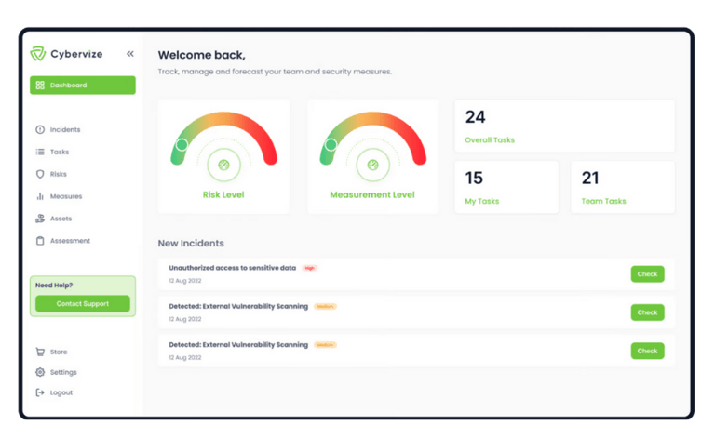
Task: Click the Tasks list icon
Action: tap(40, 152)
